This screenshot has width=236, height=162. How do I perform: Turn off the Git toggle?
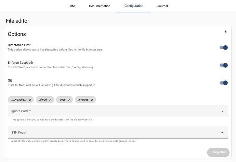(x=224, y=83)
